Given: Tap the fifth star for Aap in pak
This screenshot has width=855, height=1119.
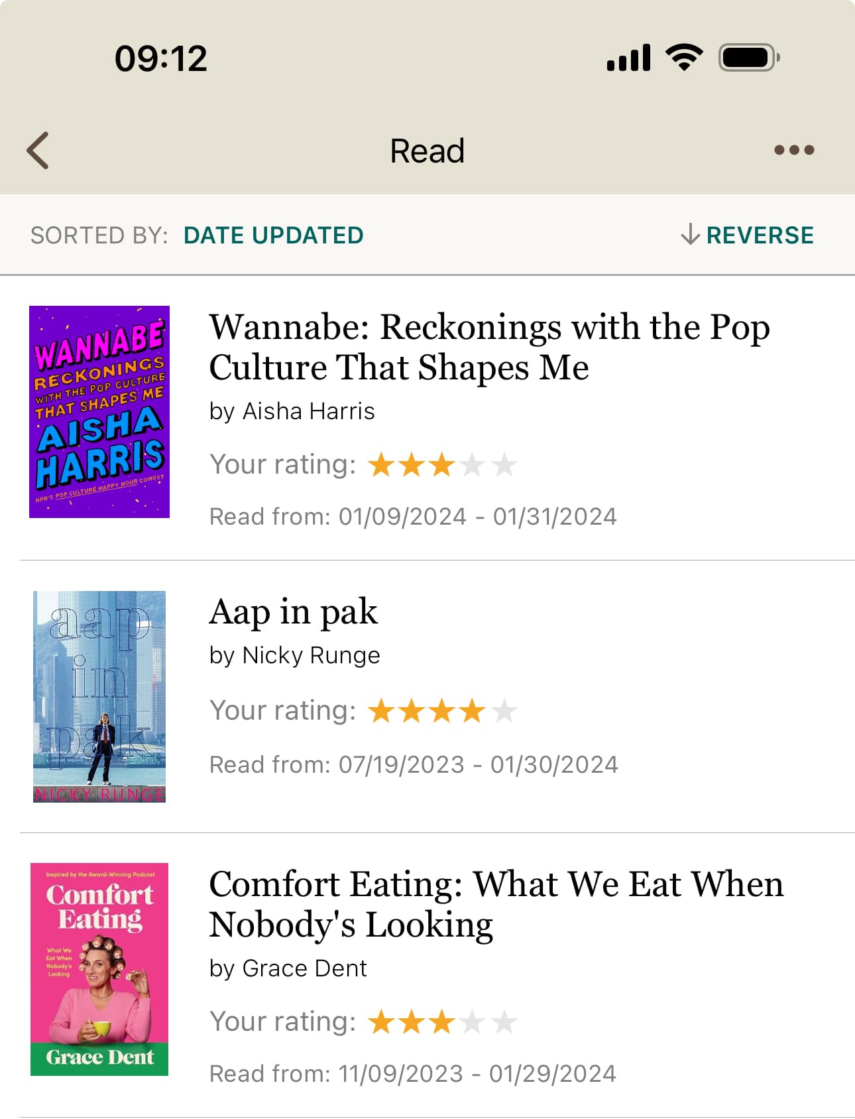Looking at the screenshot, I should [x=505, y=711].
